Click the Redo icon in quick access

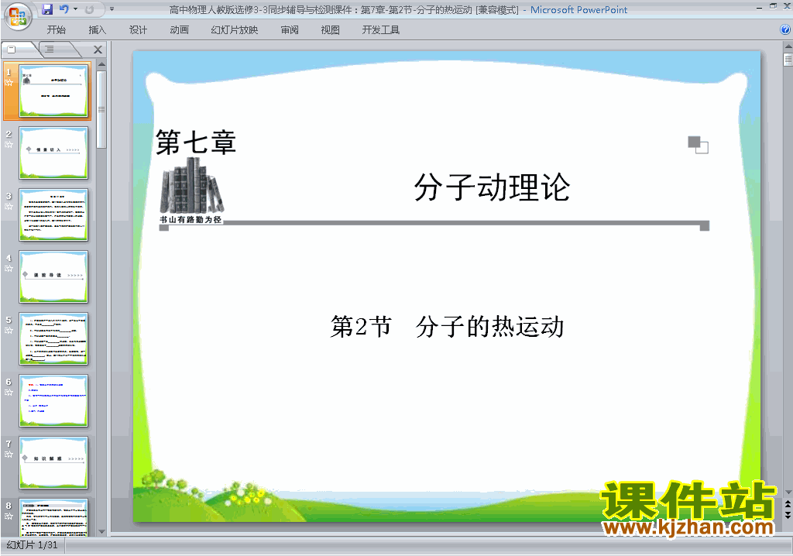pos(90,9)
